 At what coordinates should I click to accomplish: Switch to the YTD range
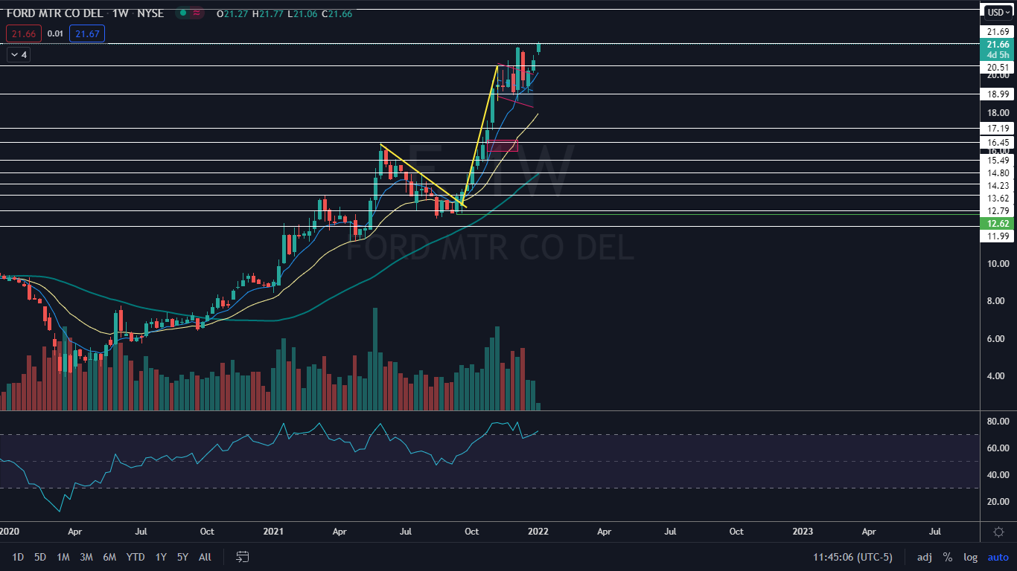136,557
